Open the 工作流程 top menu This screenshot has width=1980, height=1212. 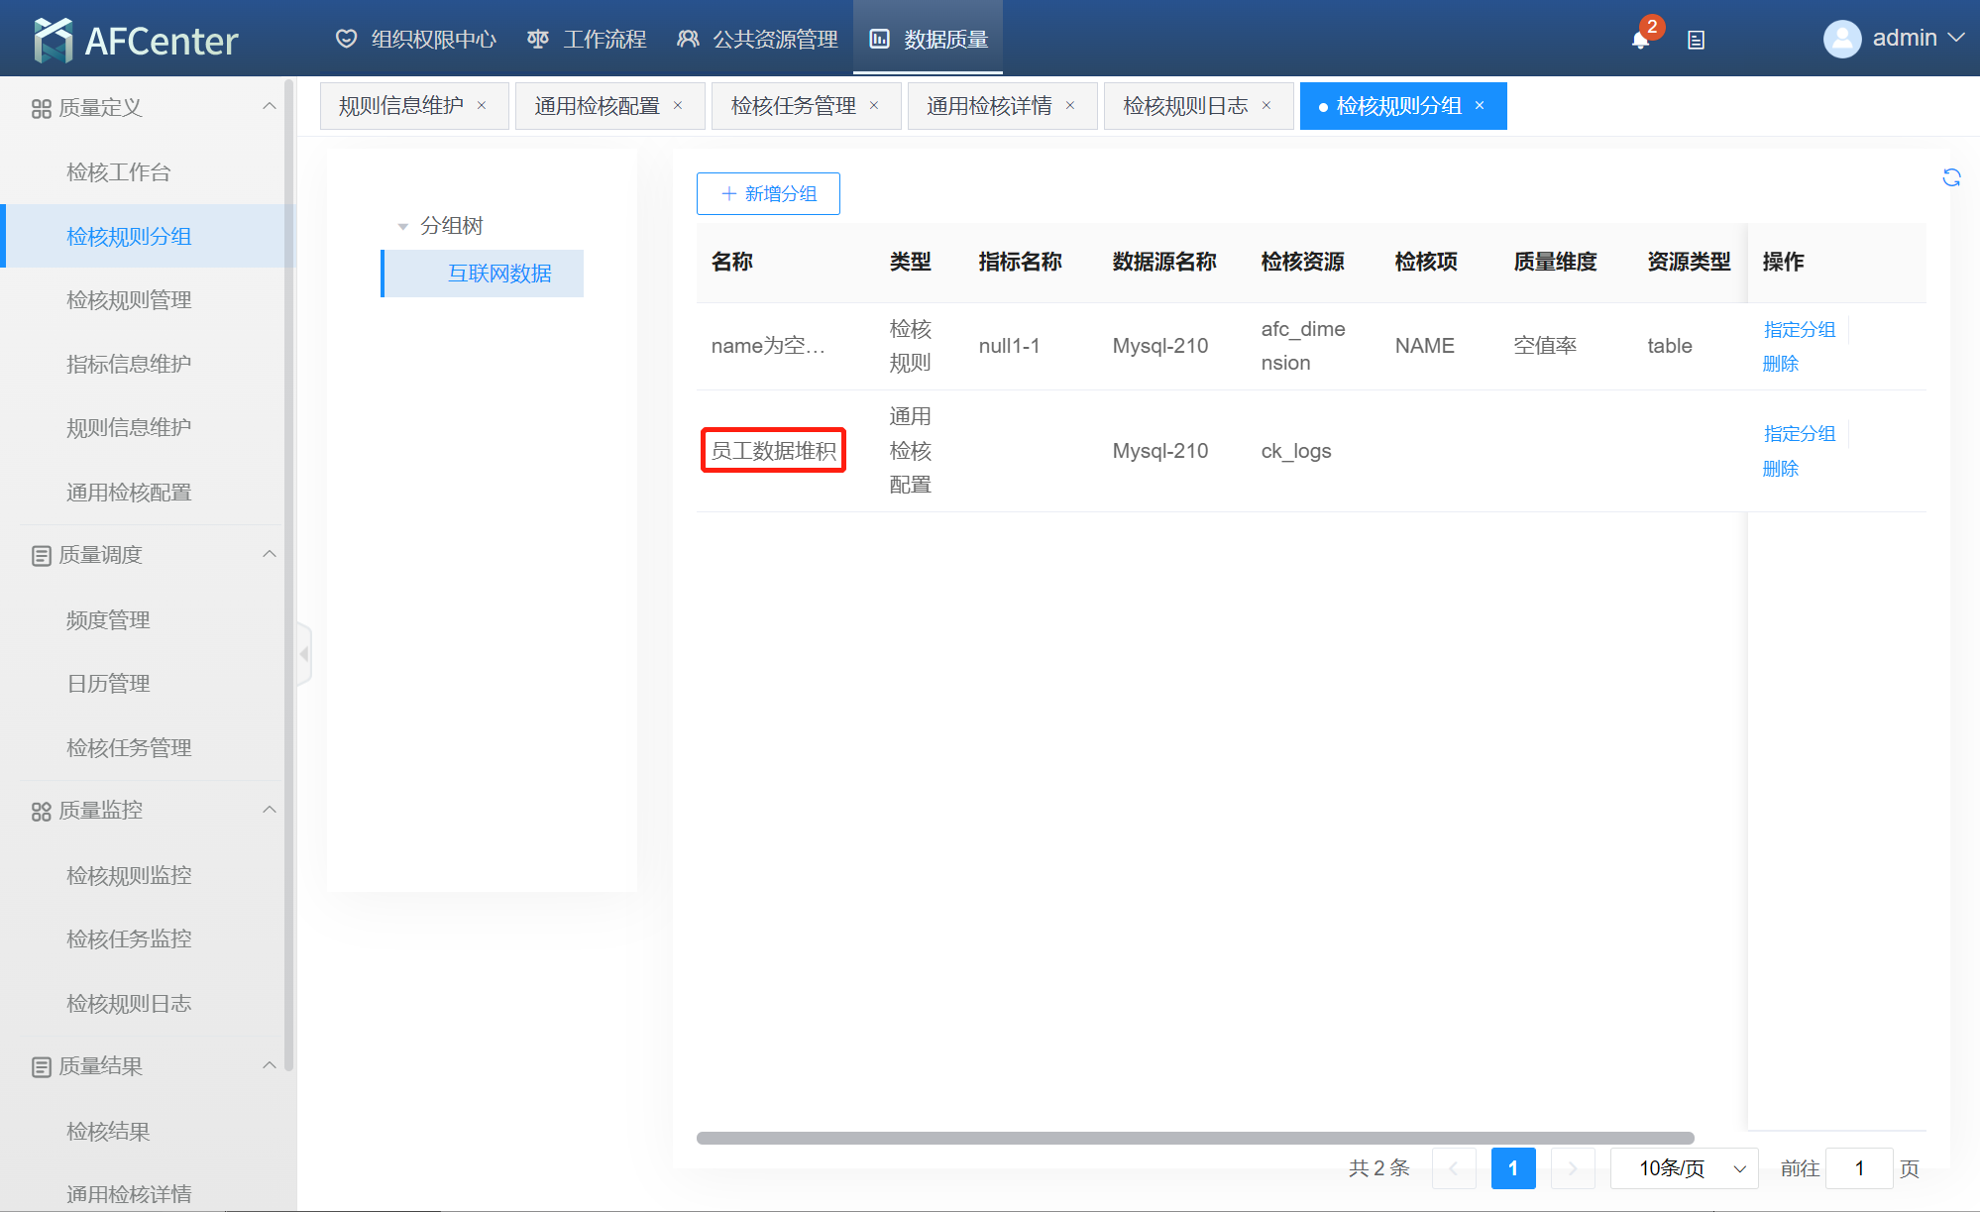coord(588,40)
